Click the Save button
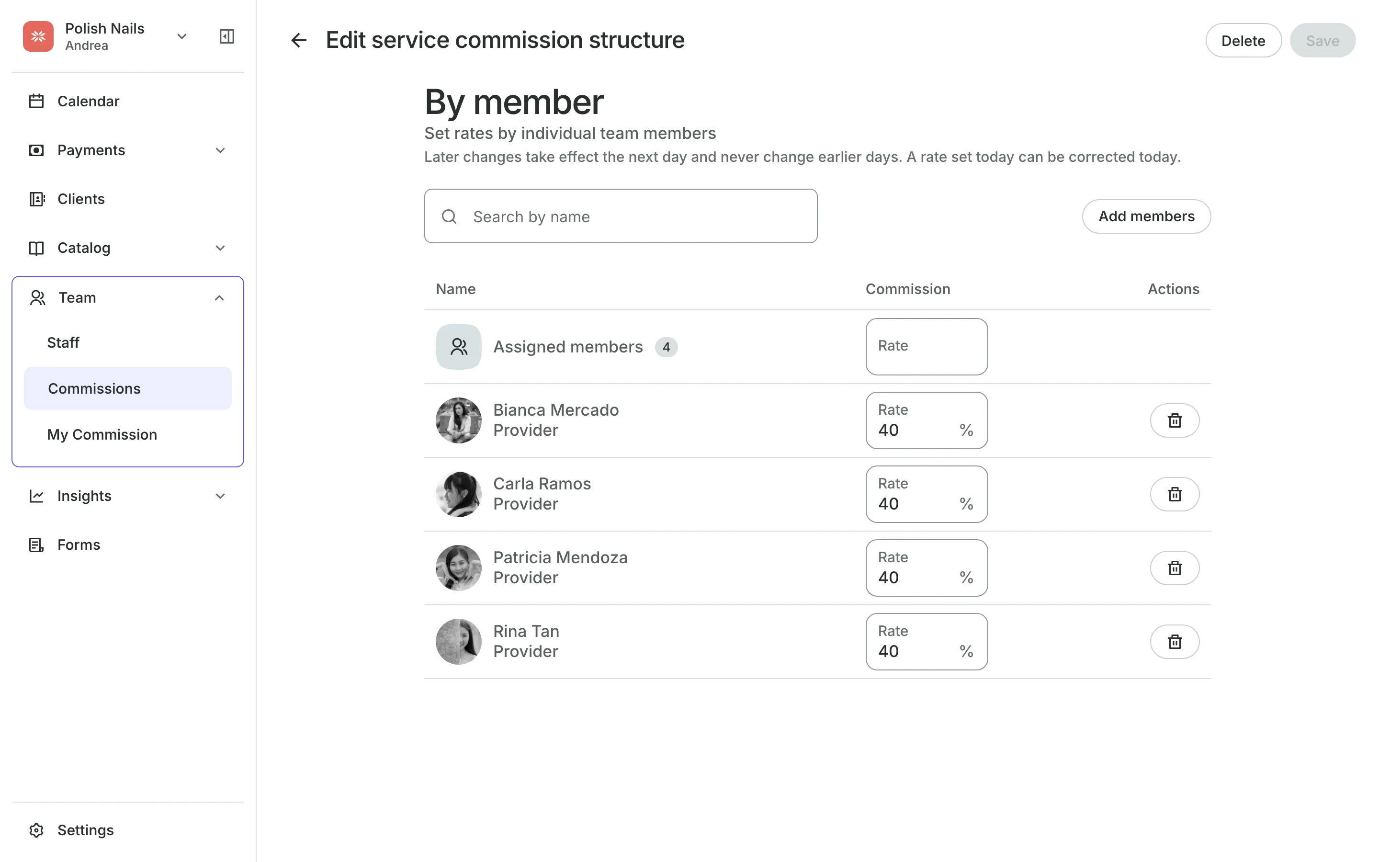 1322,41
